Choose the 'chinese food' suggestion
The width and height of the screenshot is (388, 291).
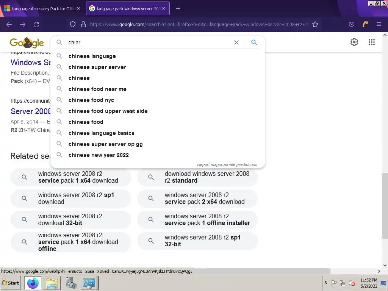(158, 122)
